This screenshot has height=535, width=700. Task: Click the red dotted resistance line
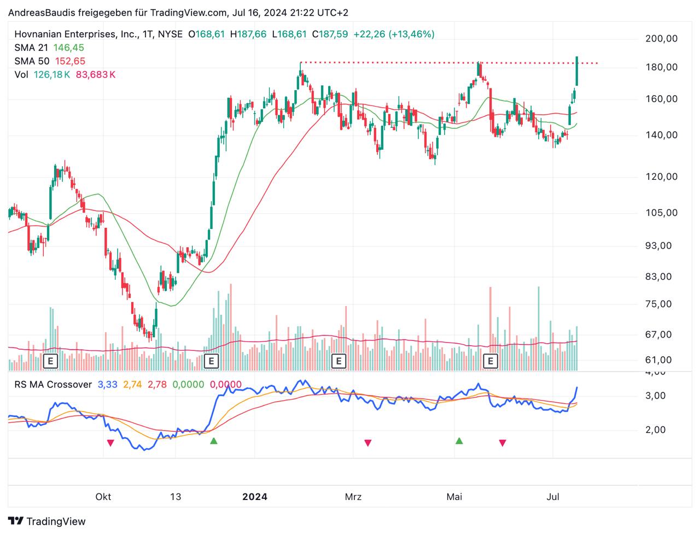pyautogui.click(x=383, y=63)
